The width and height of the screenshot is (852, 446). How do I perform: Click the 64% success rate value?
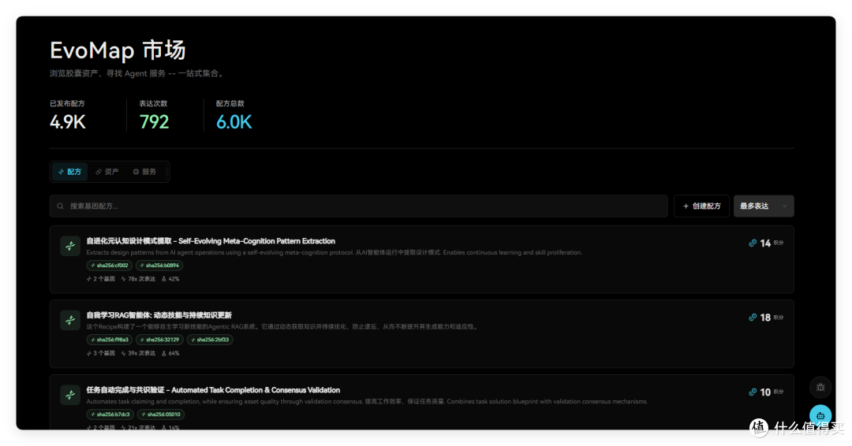170,353
